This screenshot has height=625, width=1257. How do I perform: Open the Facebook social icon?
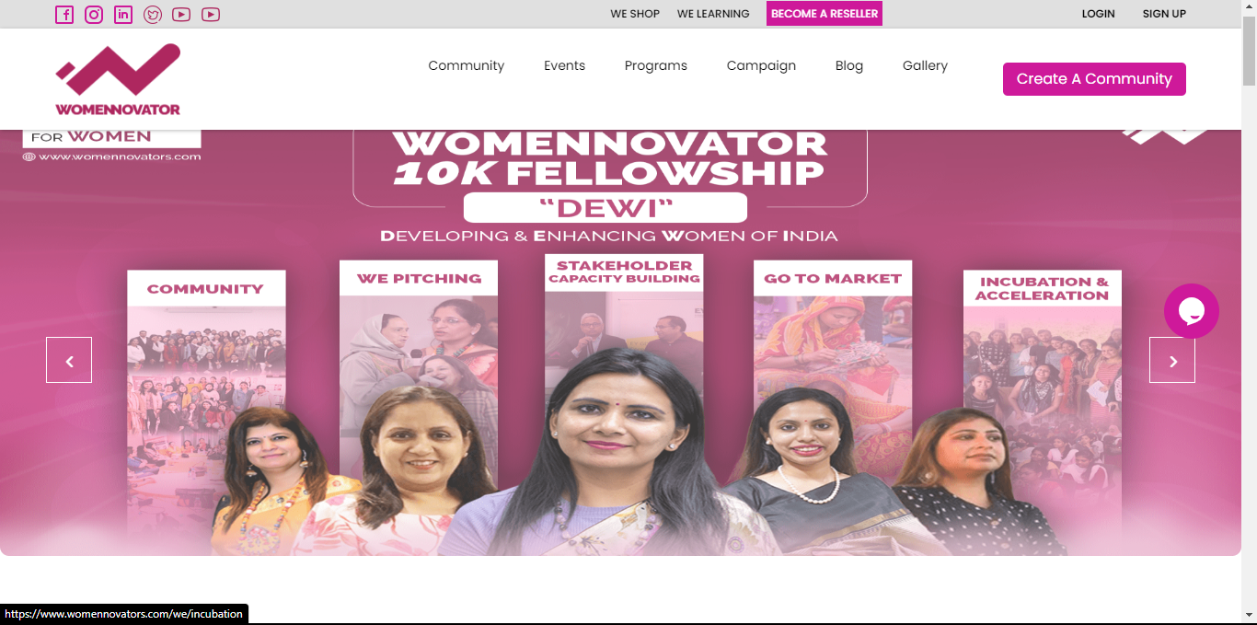coord(64,15)
